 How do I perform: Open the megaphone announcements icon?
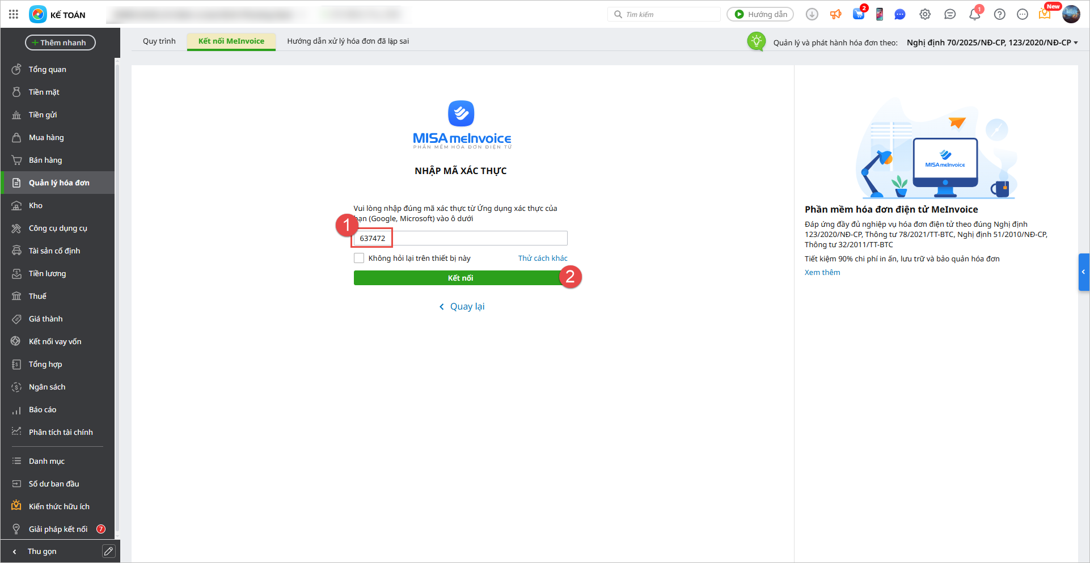click(836, 14)
